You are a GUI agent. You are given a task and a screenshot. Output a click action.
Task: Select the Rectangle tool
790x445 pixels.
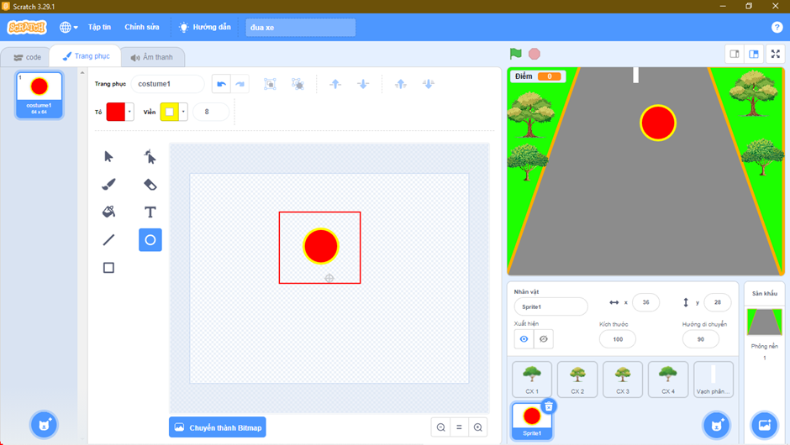tap(108, 267)
